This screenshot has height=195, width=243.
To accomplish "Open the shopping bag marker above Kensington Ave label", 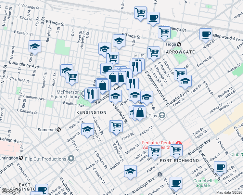I will pyautogui.click(x=103, y=85).
